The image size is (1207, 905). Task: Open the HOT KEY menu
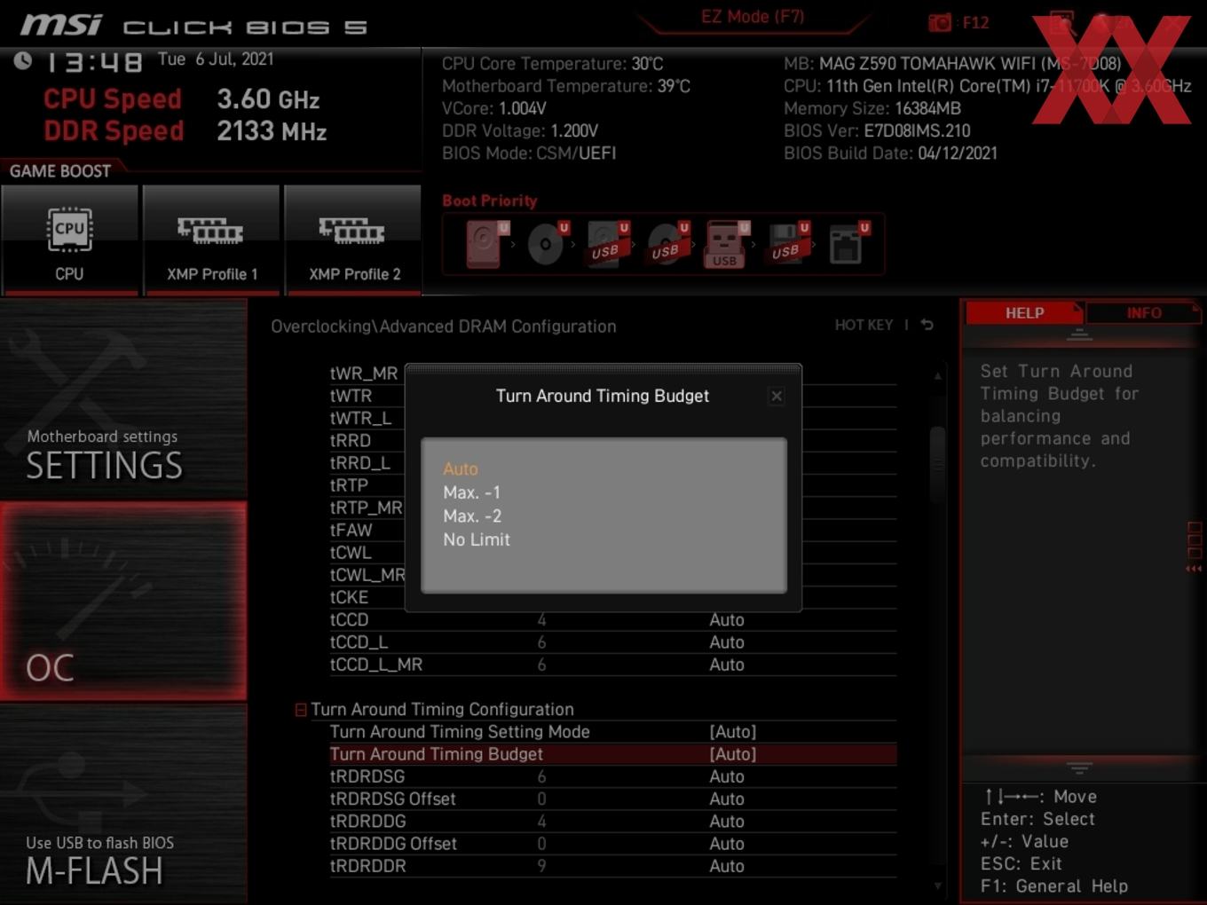pyautogui.click(x=864, y=326)
